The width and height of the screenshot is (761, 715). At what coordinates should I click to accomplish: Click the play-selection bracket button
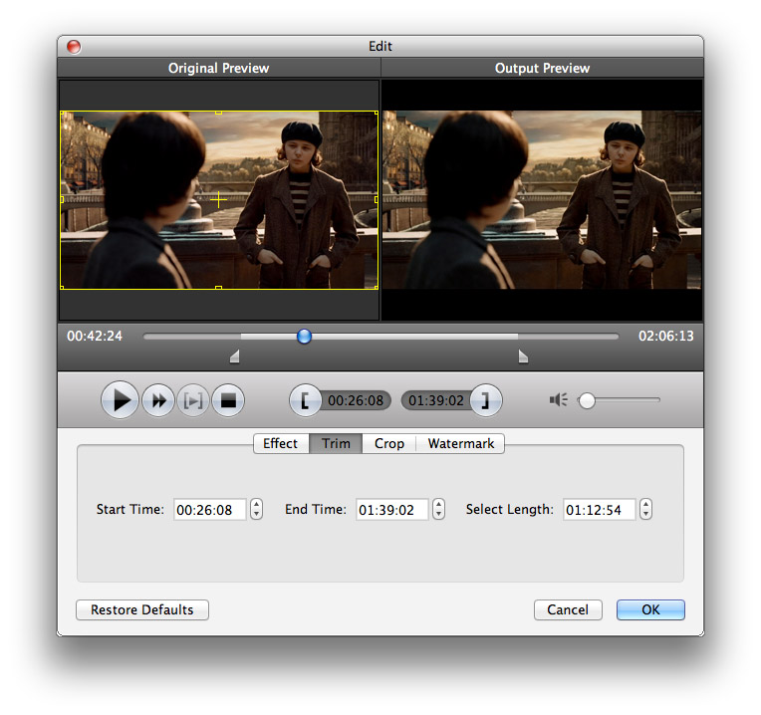coord(193,400)
